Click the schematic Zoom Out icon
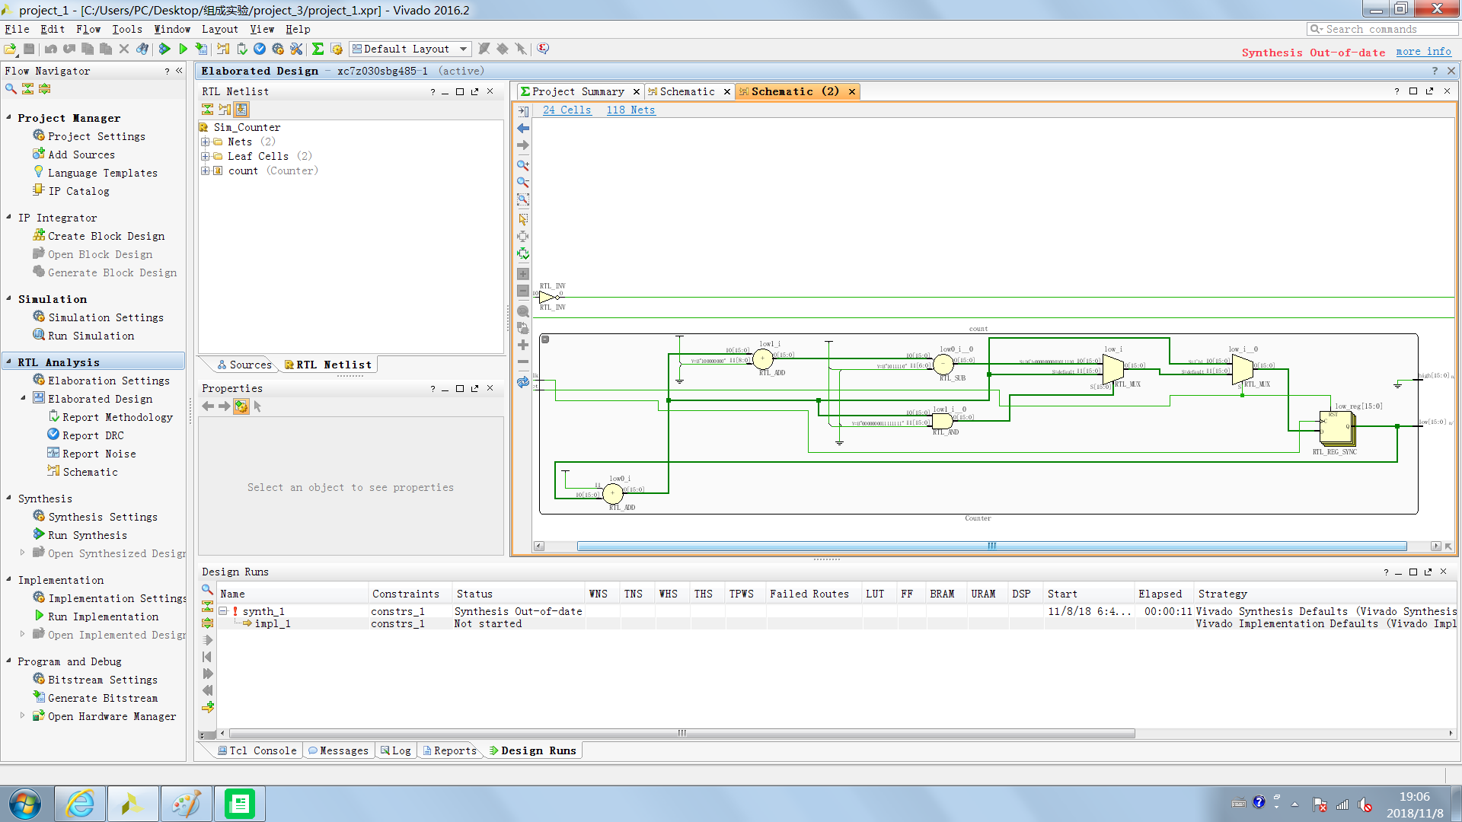Screen dimensions: 1462x822 click(523, 183)
